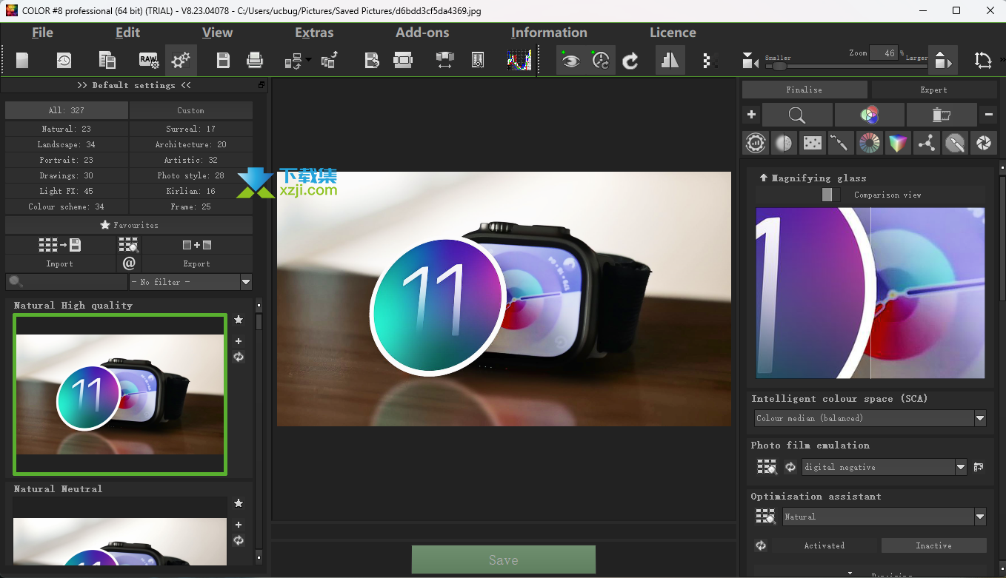Select the connected nodes tool icon
Screen dimensions: 1006x578
tap(927, 143)
